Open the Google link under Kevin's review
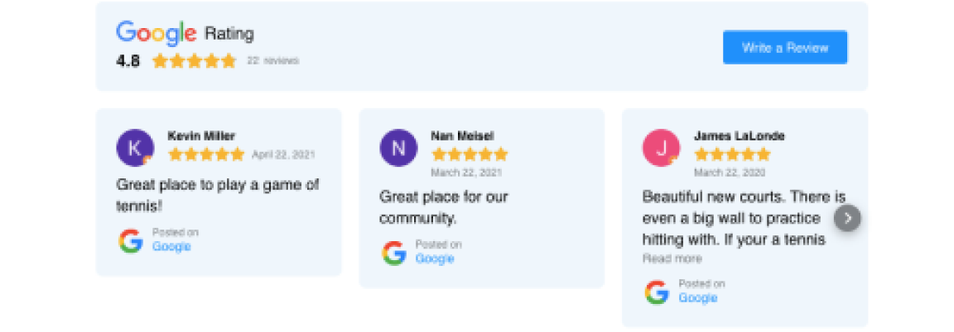Image resolution: width=954 pixels, height=332 pixels. 171,246
